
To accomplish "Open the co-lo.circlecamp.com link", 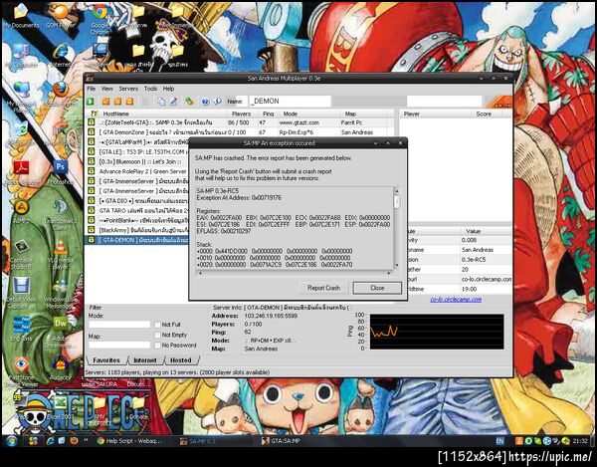I will pos(456,300).
